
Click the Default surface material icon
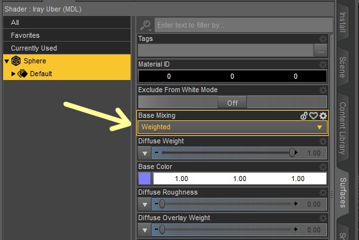(x=22, y=74)
